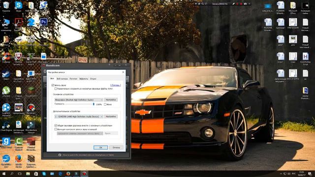Click the 'Отмена' cancel button
The height and width of the screenshot is (177, 315).
(x=116, y=147)
